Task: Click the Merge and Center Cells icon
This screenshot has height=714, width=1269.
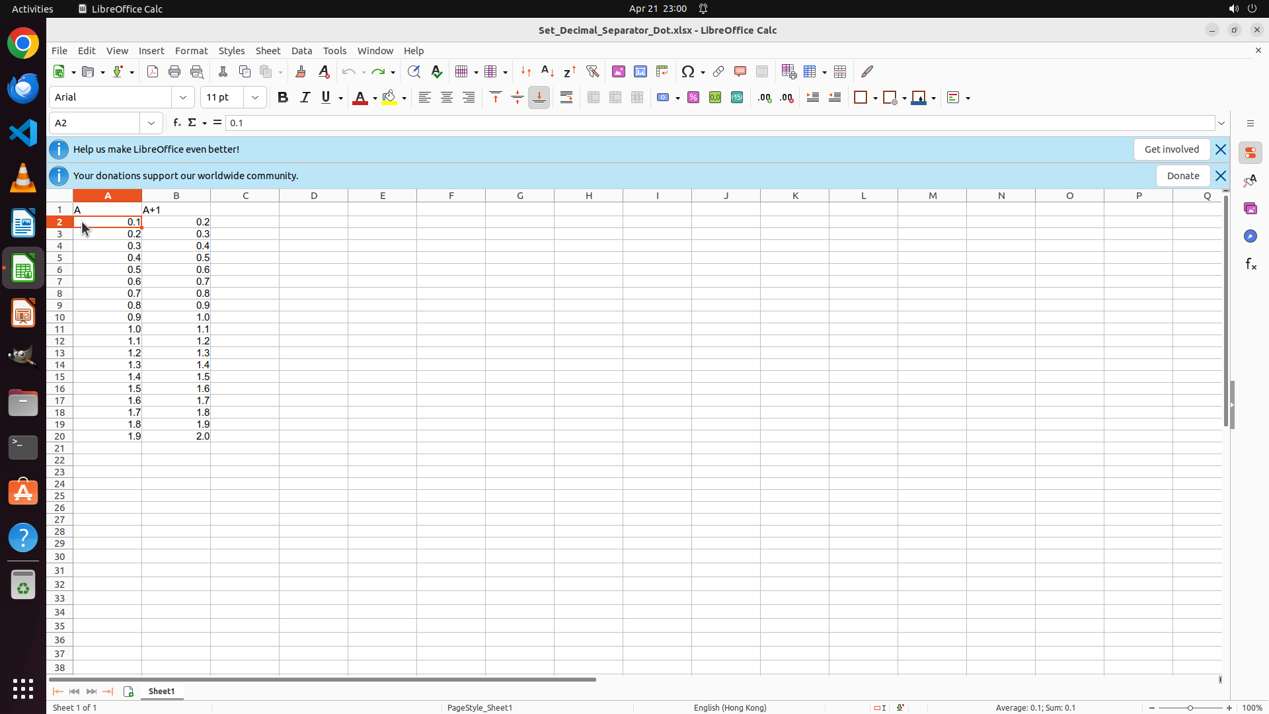Action: point(594,98)
